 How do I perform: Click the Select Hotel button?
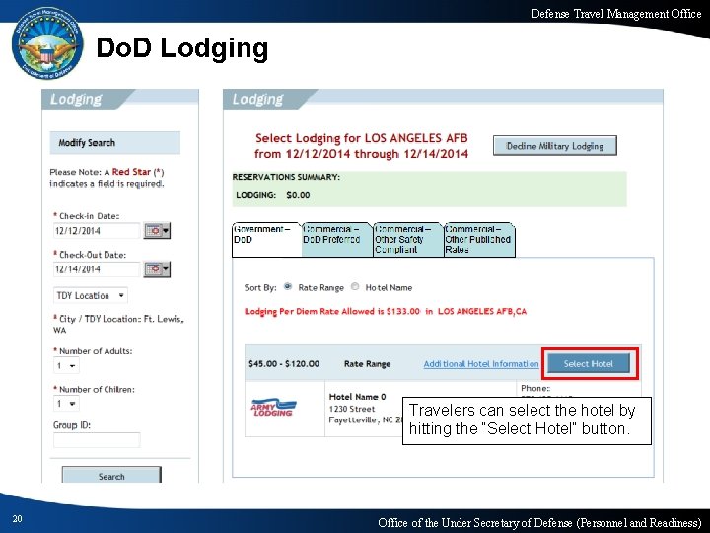pos(588,363)
